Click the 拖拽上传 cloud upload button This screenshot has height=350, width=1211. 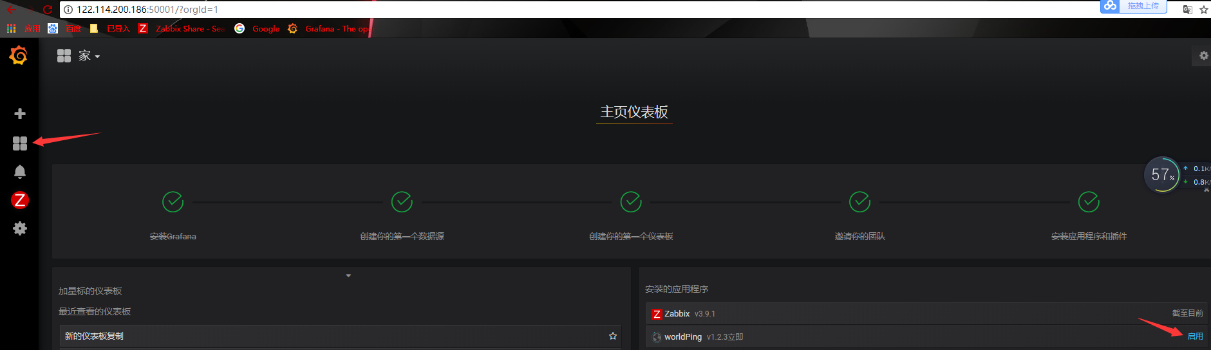point(1133,6)
